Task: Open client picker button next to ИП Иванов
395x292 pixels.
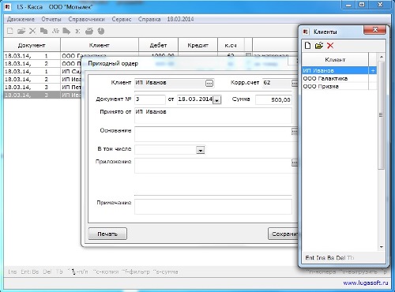Action: 209,83
